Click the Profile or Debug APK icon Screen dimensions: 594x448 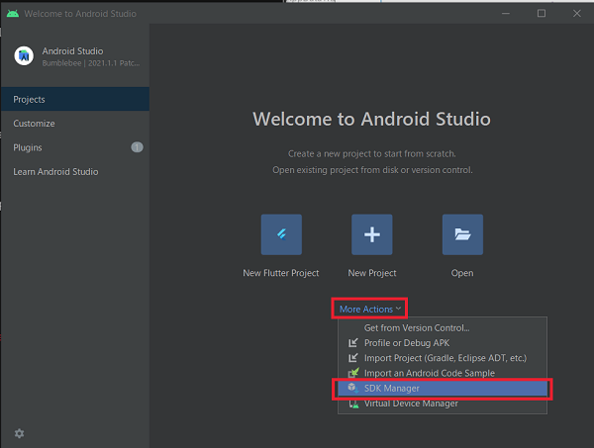(353, 343)
